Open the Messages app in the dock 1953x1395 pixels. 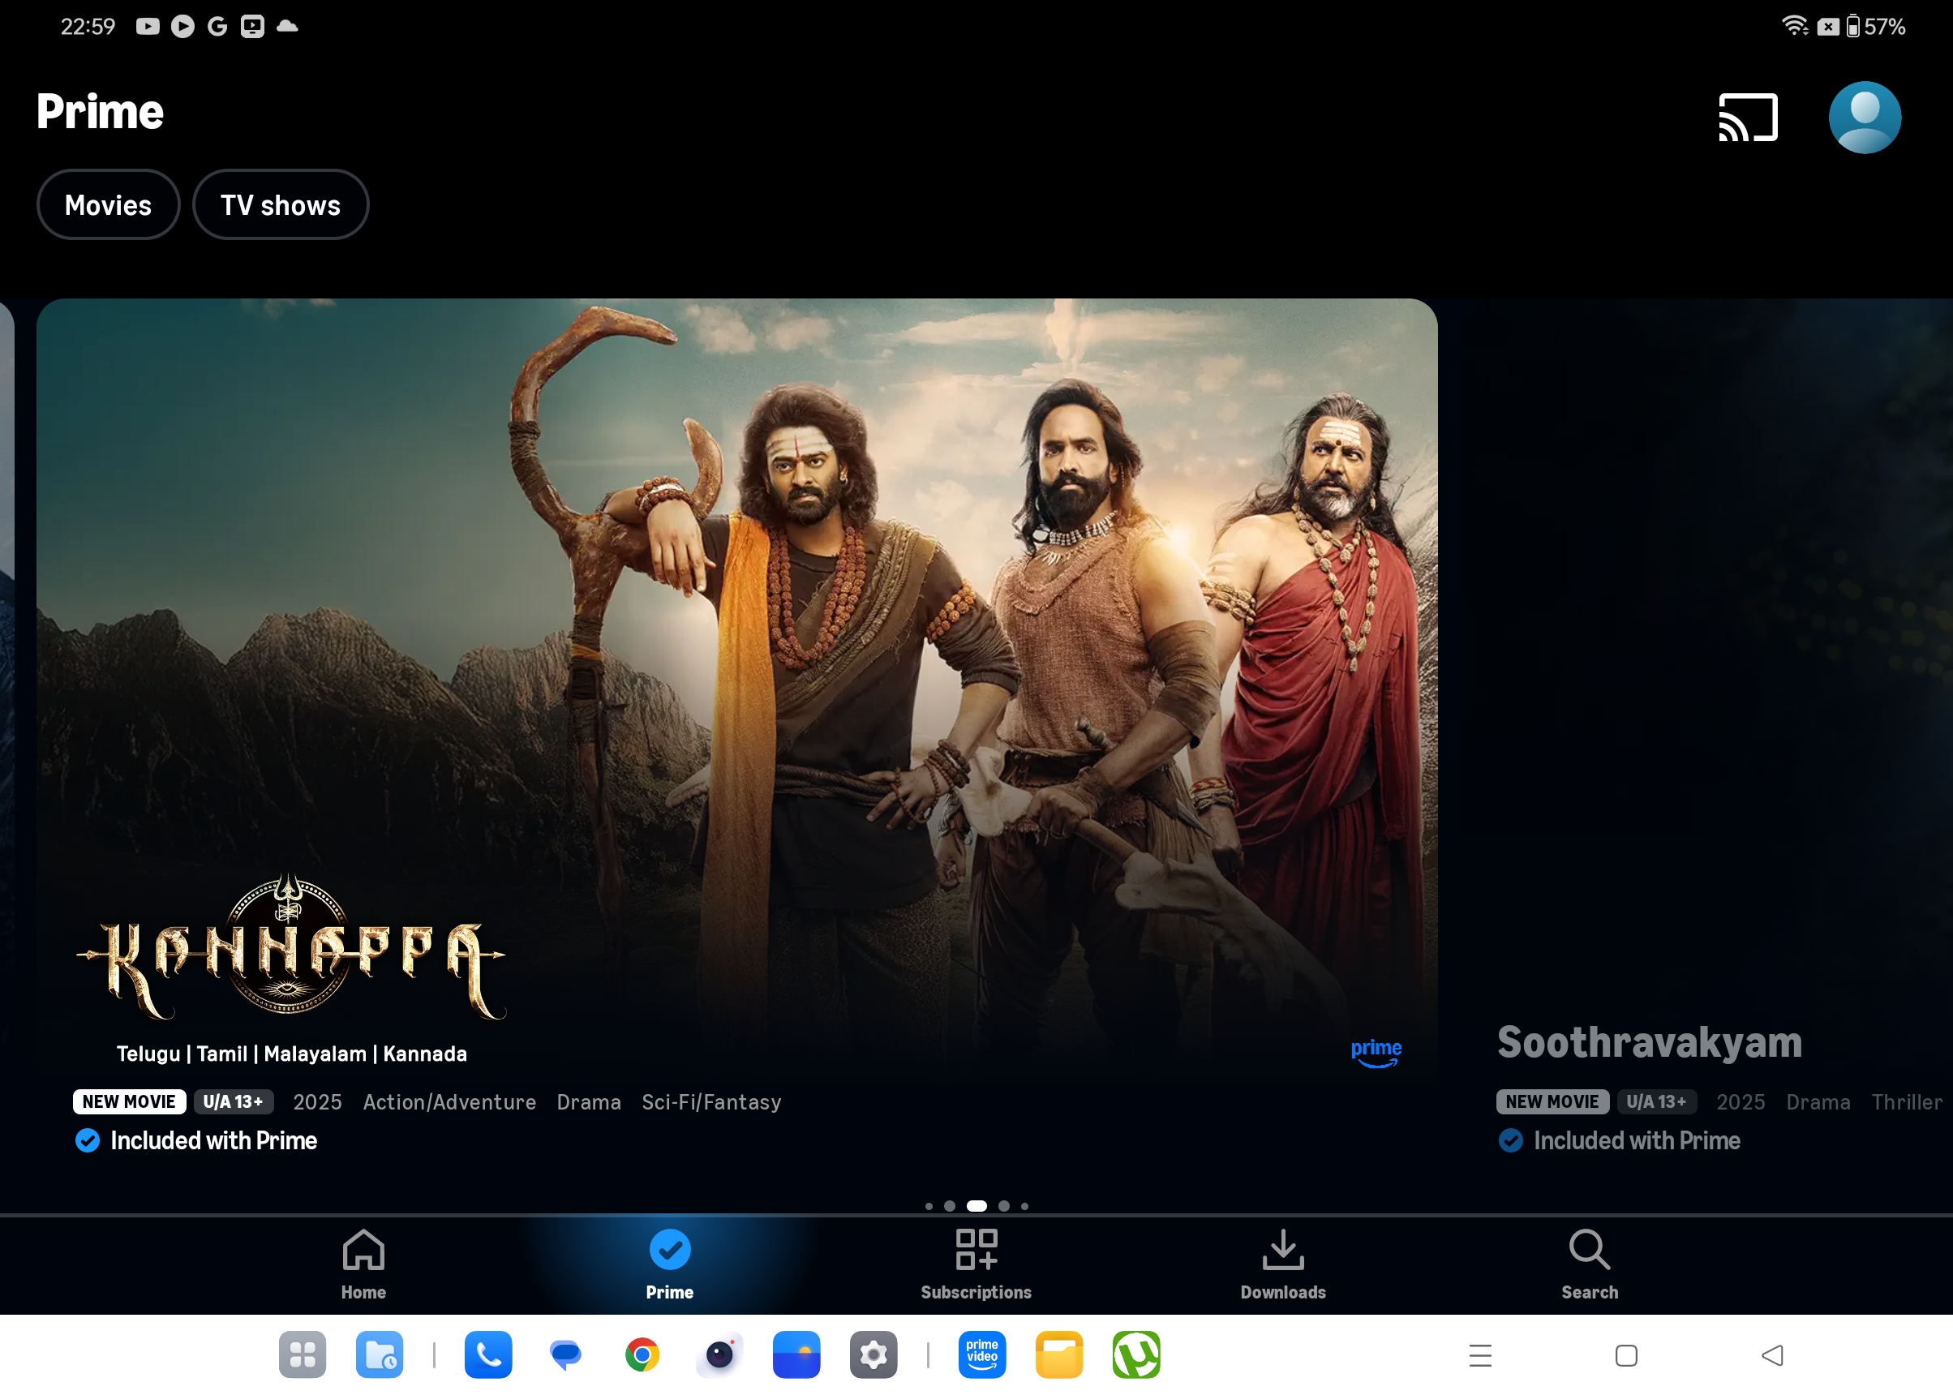pyautogui.click(x=565, y=1354)
